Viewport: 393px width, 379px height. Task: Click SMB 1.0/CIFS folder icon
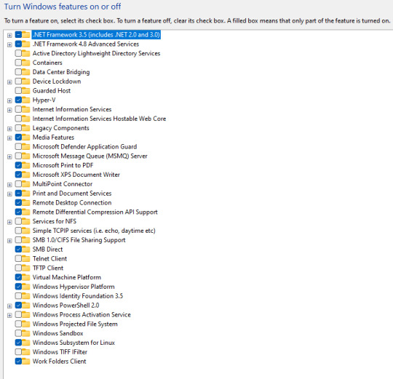tap(25, 240)
